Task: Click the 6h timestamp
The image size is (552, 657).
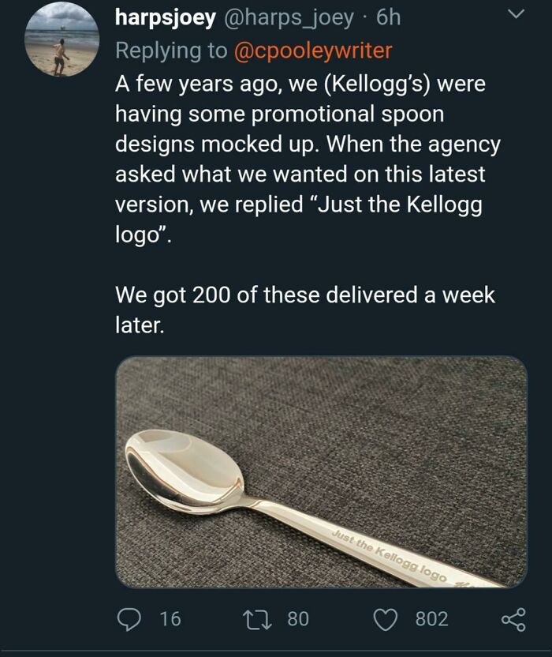Action: 388,17
